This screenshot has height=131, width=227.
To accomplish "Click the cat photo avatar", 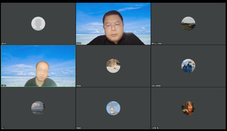I will click(x=113, y=66).
